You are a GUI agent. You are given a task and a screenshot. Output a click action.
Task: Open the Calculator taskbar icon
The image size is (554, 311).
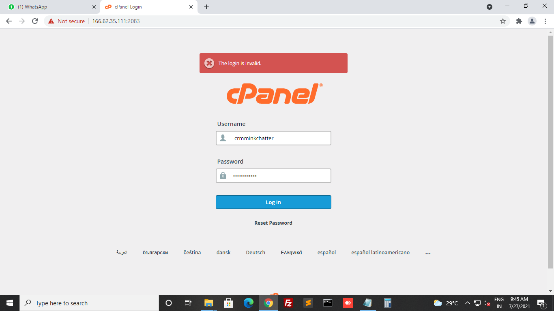point(388,303)
